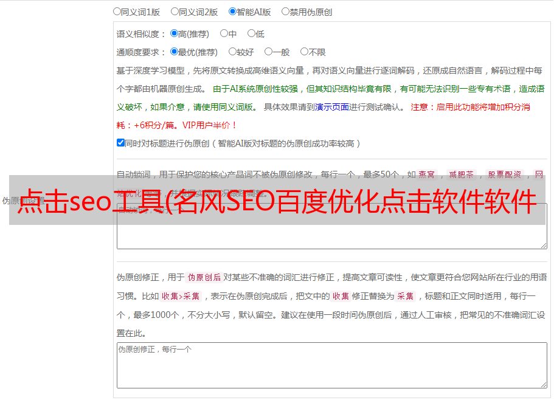Set 语义相似度 to 高(推荐)
554x400 pixels.
click(174, 33)
